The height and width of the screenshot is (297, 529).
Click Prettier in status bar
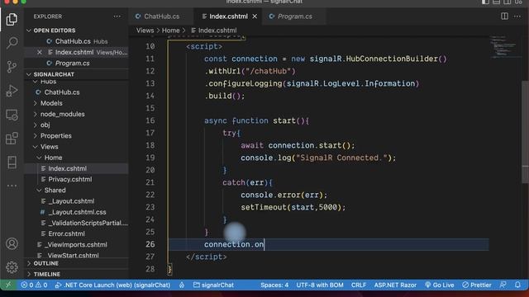click(477, 285)
